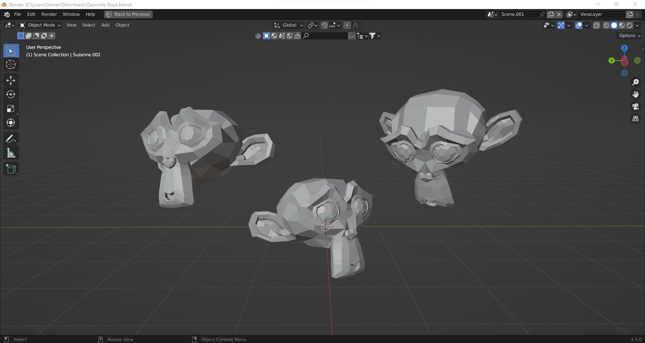Open the Options dropdown

tap(629, 36)
